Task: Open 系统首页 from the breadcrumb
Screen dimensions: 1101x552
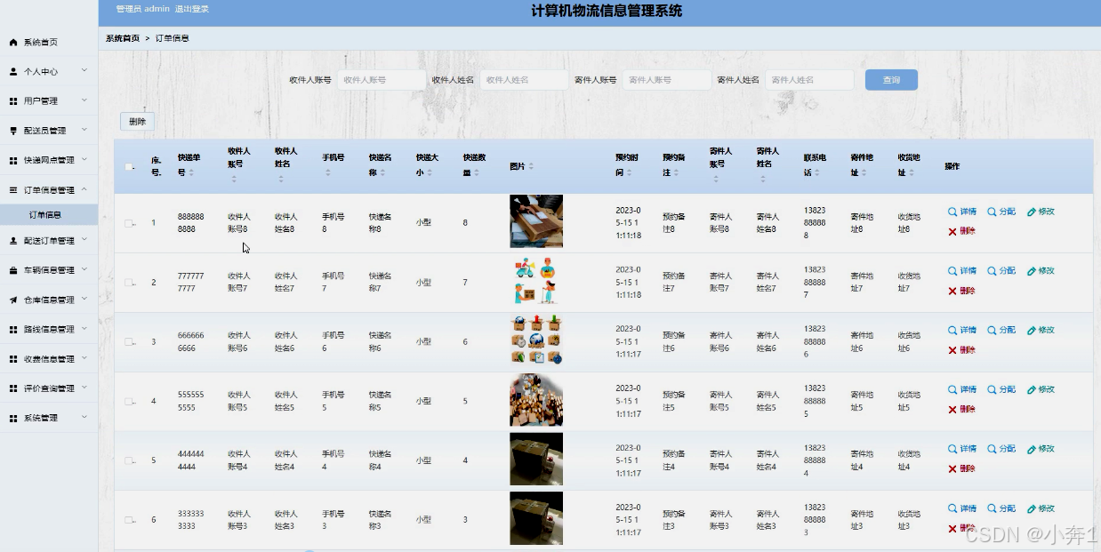Action: pos(121,38)
